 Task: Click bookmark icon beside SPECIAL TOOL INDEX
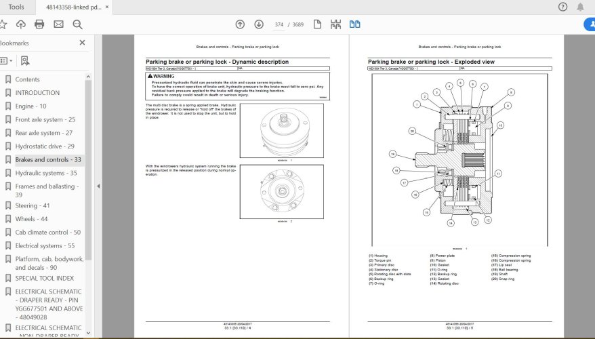pyautogui.click(x=8, y=278)
